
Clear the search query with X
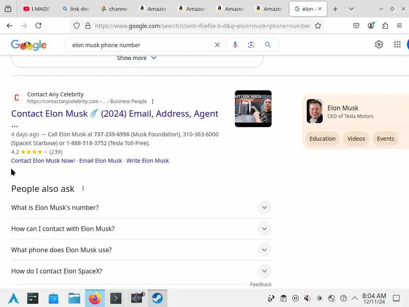(217, 45)
